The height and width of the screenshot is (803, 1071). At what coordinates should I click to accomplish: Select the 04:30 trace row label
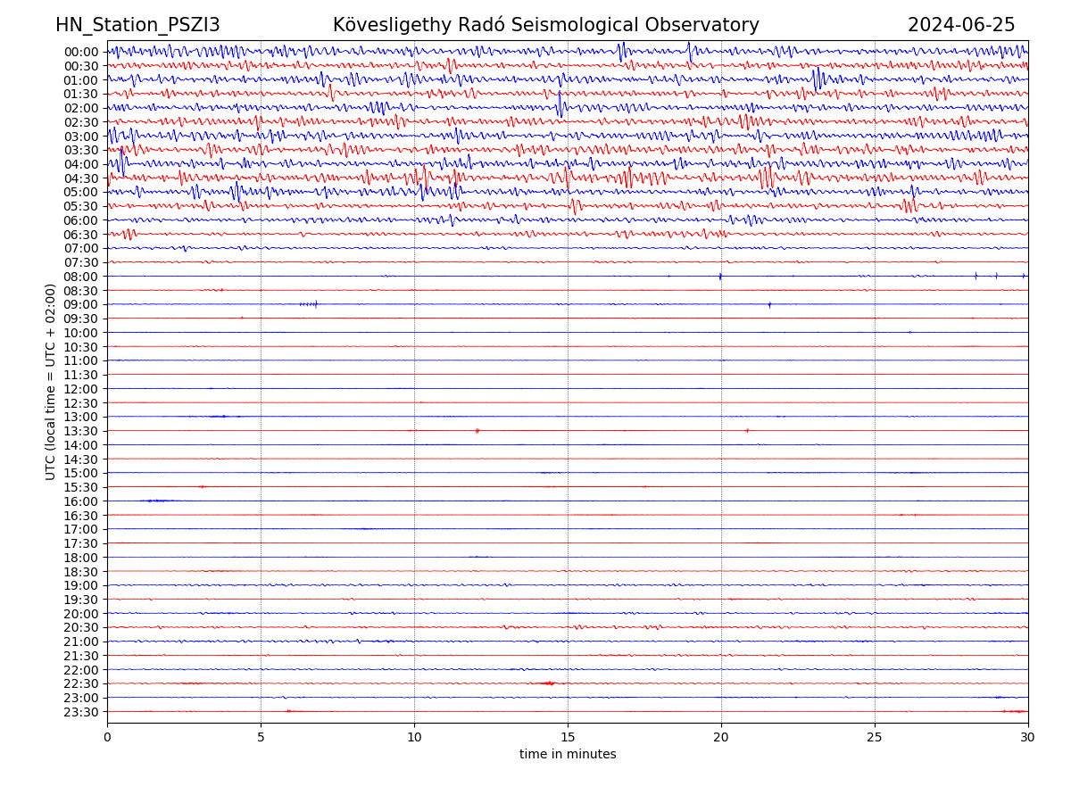81,178
